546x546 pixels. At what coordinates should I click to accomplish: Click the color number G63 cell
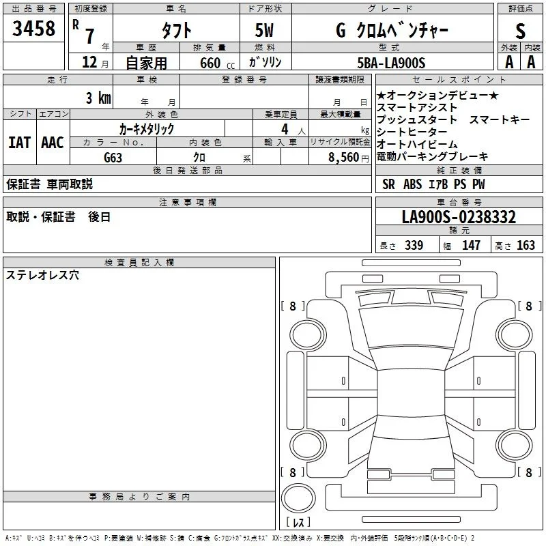[113, 156]
